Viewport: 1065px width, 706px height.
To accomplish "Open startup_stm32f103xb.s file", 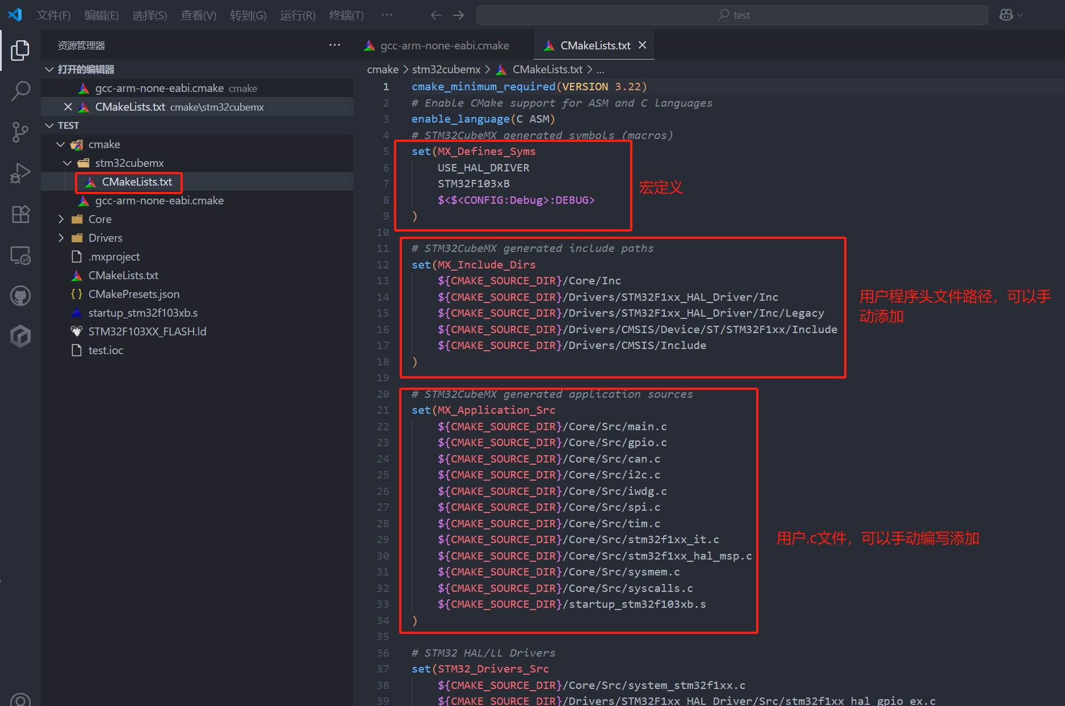I will 198,313.
